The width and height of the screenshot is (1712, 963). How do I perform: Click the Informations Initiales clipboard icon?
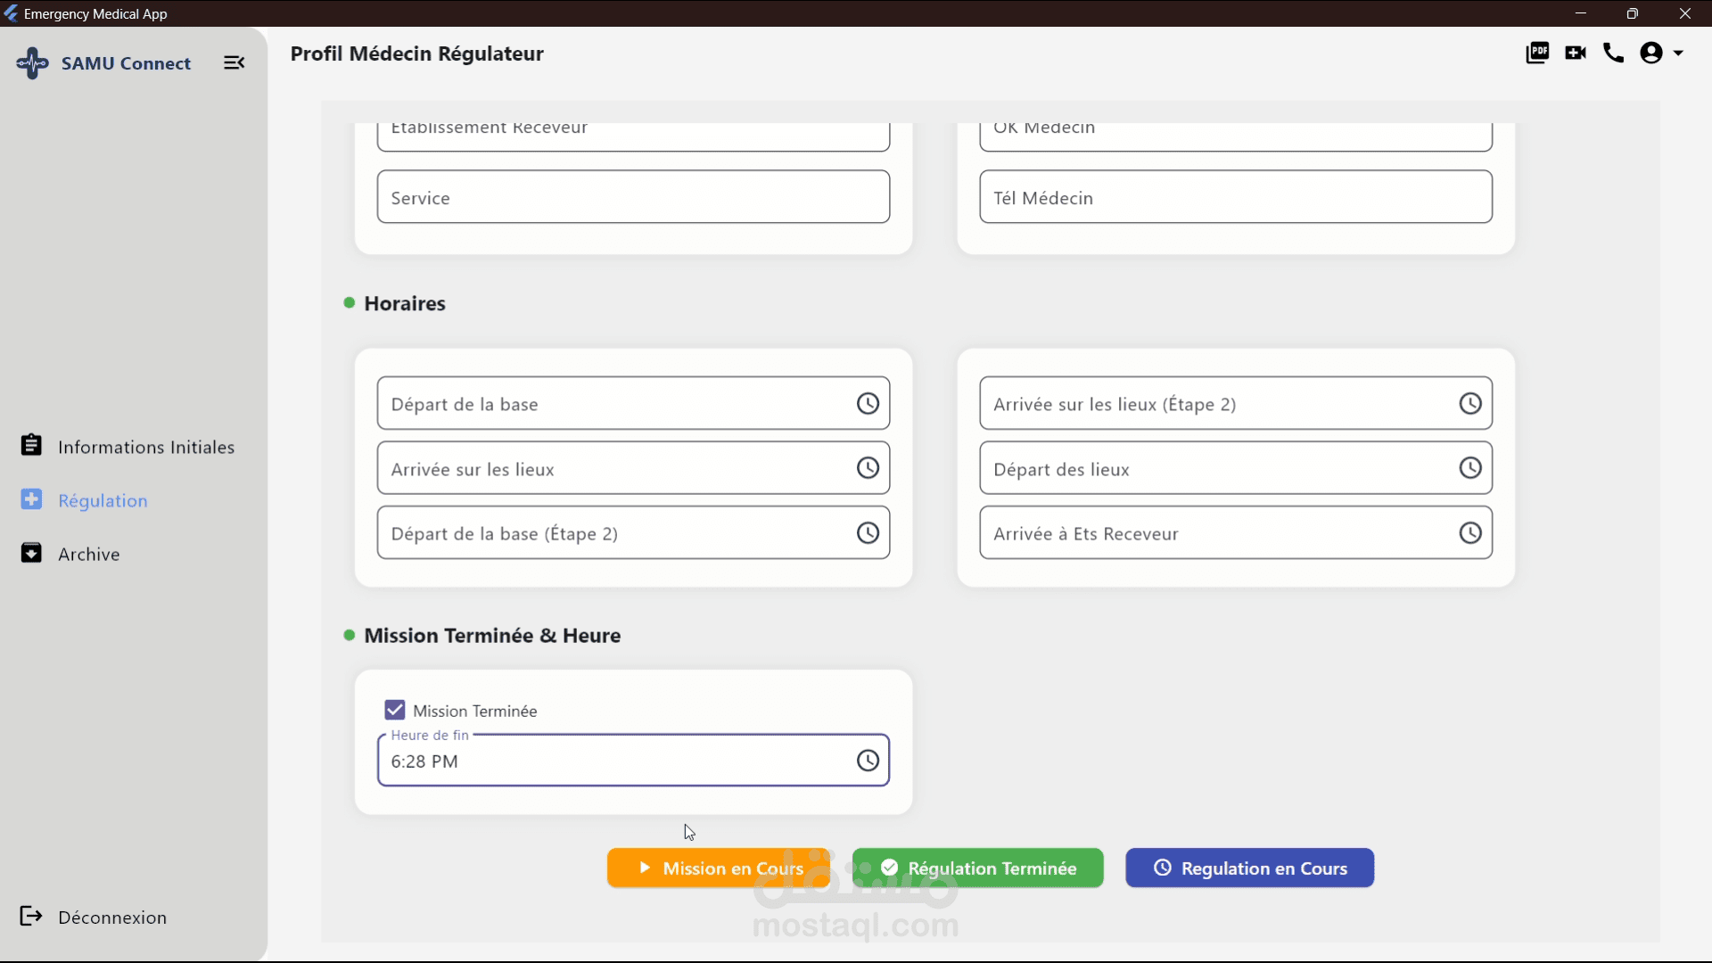point(31,445)
